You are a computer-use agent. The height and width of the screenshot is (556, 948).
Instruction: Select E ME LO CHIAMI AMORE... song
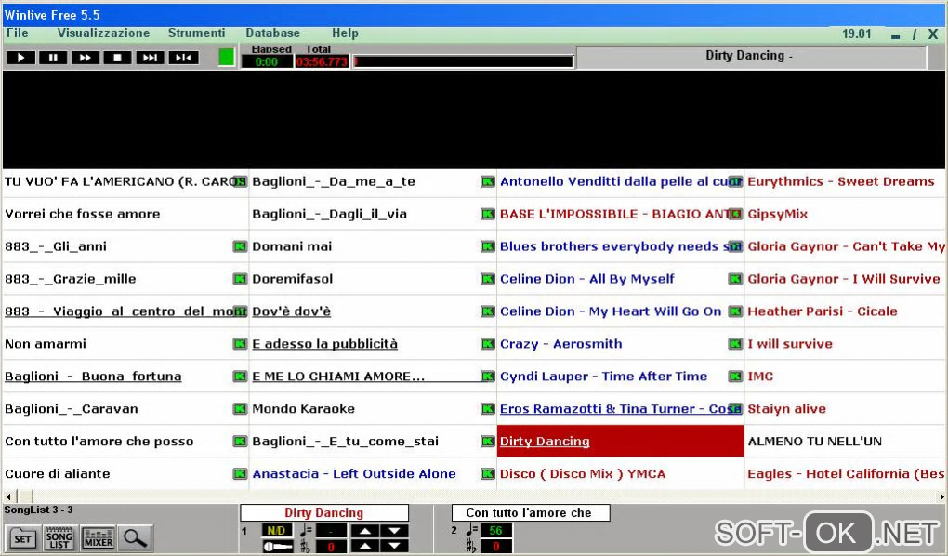[338, 377]
